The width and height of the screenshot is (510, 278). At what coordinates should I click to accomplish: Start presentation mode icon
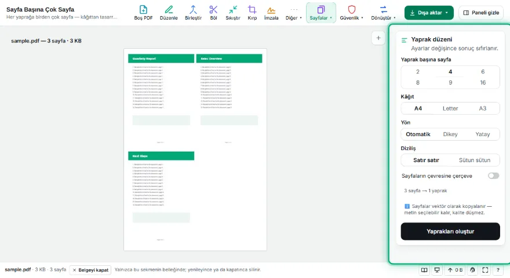[437, 270]
